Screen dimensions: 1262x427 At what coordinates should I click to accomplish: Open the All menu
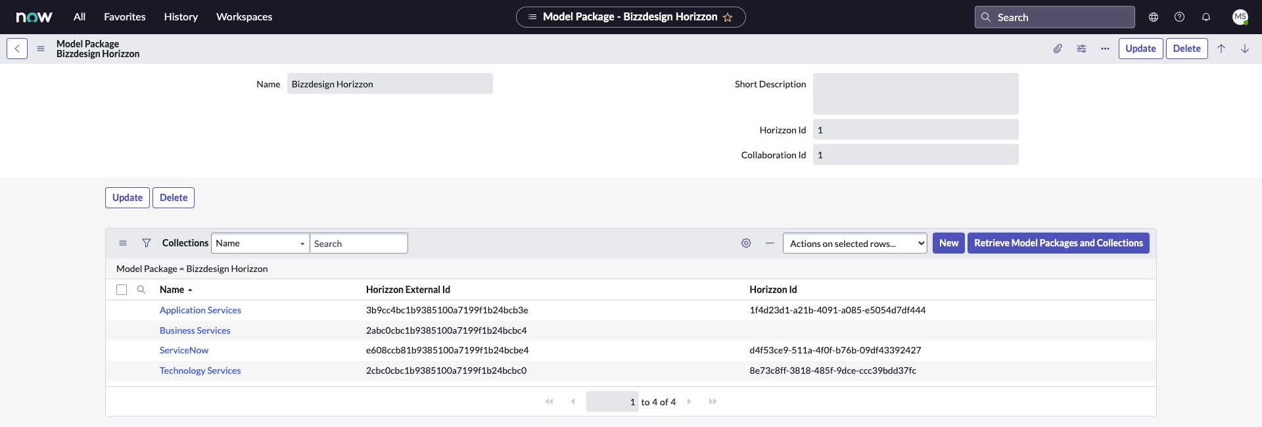click(80, 17)
